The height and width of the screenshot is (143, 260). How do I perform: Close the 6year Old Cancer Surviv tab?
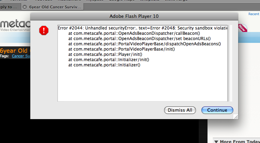point(25,7)
